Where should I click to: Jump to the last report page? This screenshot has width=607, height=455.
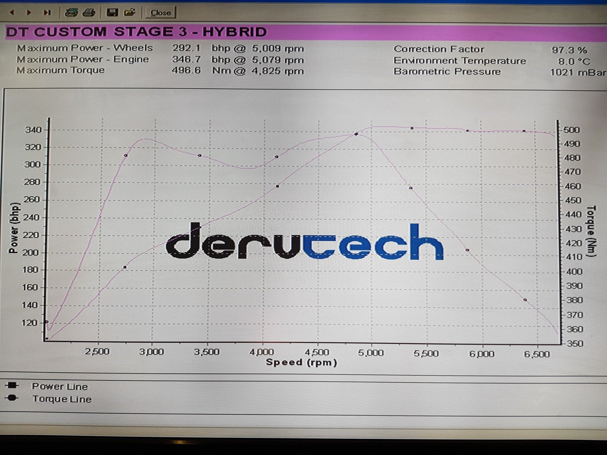pyautogui.click(x=47, y=13)
